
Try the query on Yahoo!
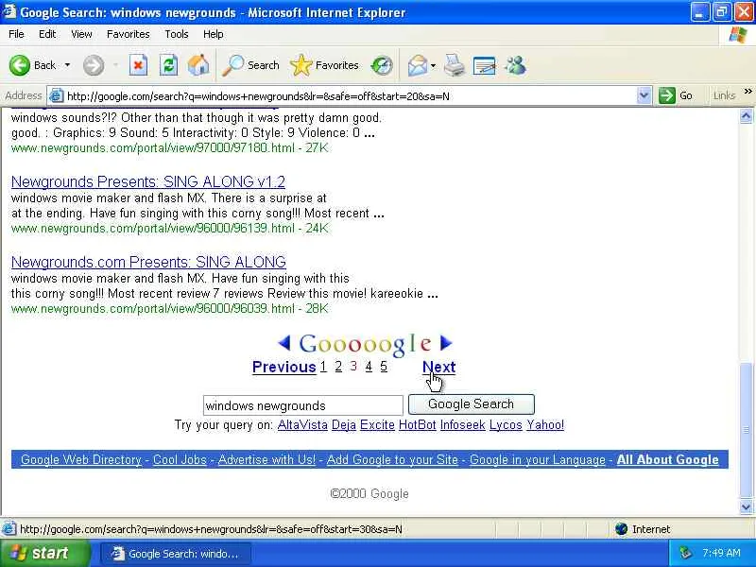[x=545, y=424]
